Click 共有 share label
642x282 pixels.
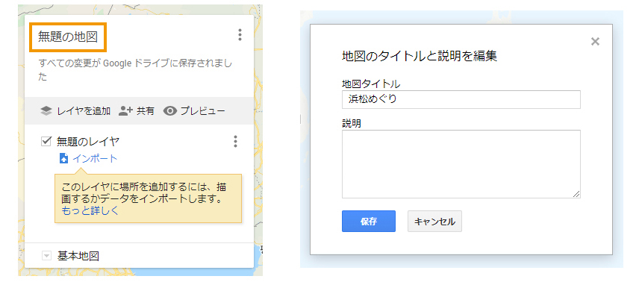(x=146, y=111)
